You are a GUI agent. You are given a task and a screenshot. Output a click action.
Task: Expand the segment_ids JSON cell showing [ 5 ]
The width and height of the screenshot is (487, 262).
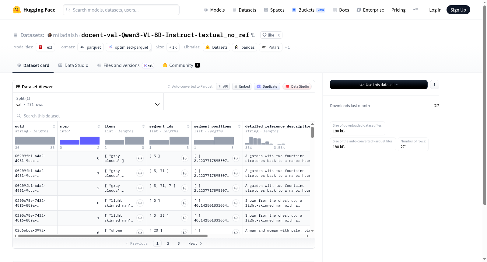185,158
